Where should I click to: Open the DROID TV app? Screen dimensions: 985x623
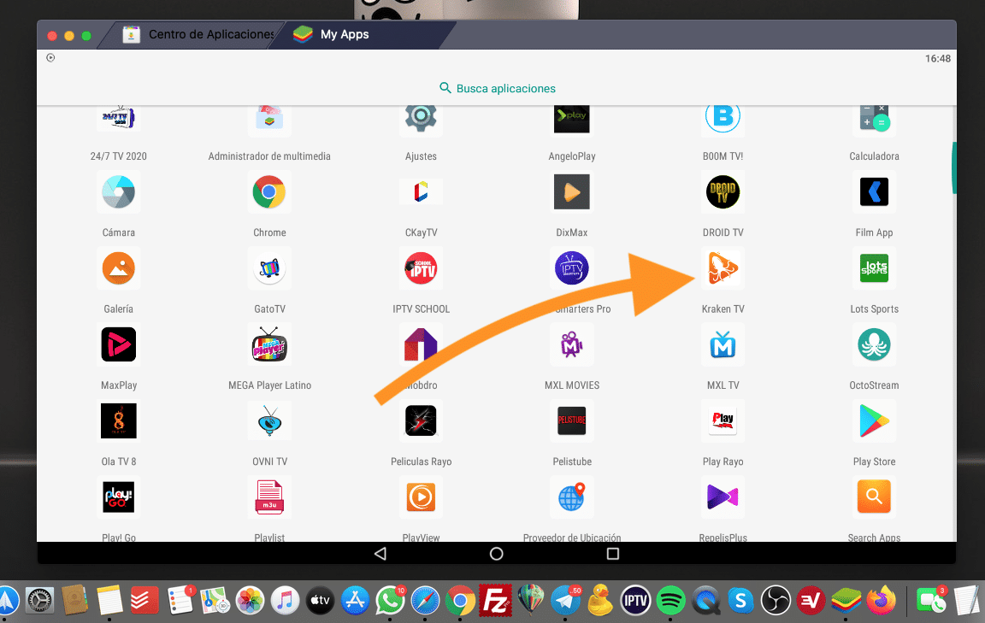click(723, 192)
